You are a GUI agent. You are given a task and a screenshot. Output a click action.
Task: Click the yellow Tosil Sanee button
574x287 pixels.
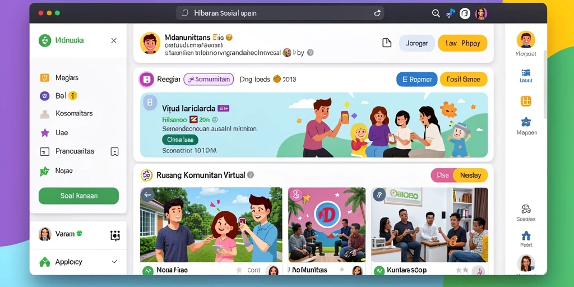(x=464, y=79)
